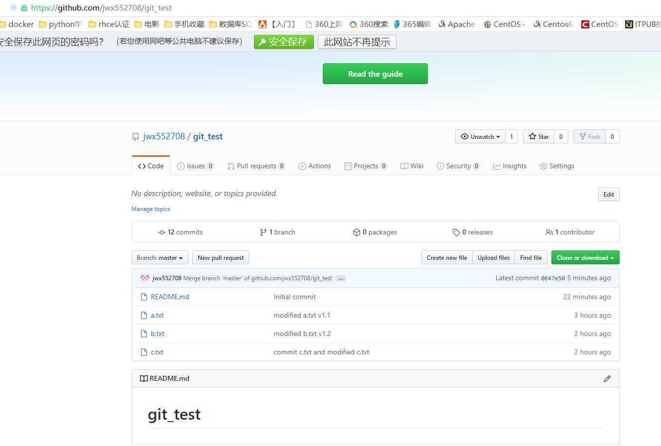Click the Fork button
Screen dimensions: 661x446
coord(590,136)
